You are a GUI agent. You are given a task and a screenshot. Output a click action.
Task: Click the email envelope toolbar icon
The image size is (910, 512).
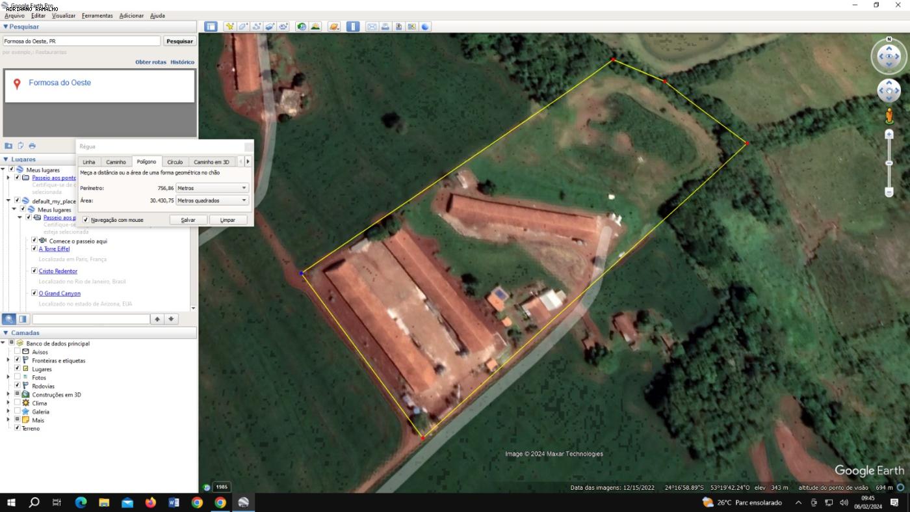[372, 27]
